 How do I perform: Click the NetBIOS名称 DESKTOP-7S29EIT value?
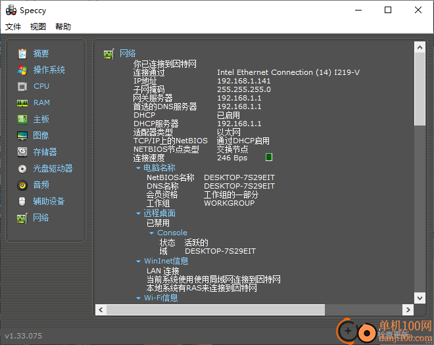click(239, 177)
